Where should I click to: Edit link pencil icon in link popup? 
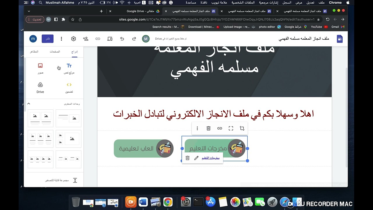[x=196, y=158]
